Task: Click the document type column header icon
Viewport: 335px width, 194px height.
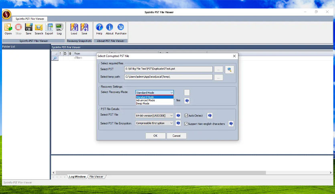Action: click(65, 54)
